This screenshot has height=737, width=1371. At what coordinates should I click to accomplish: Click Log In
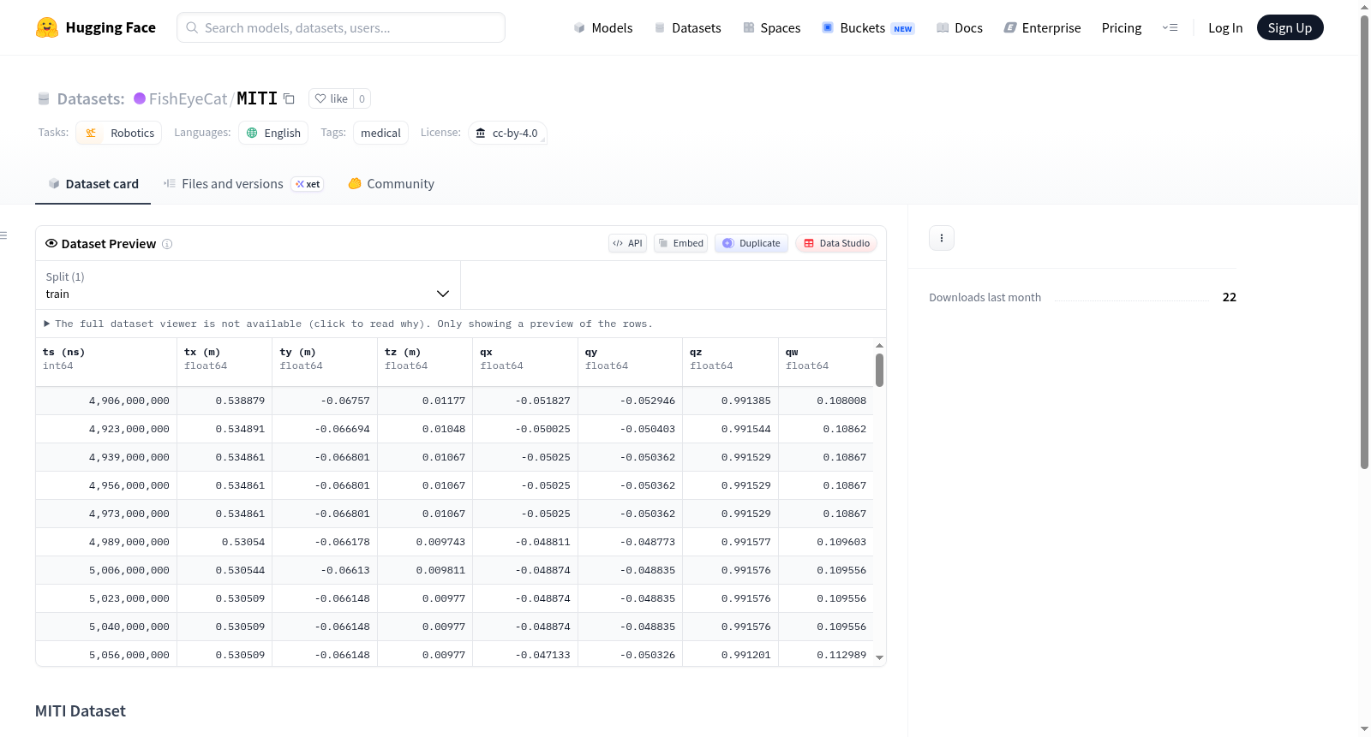coord(1225,27)
